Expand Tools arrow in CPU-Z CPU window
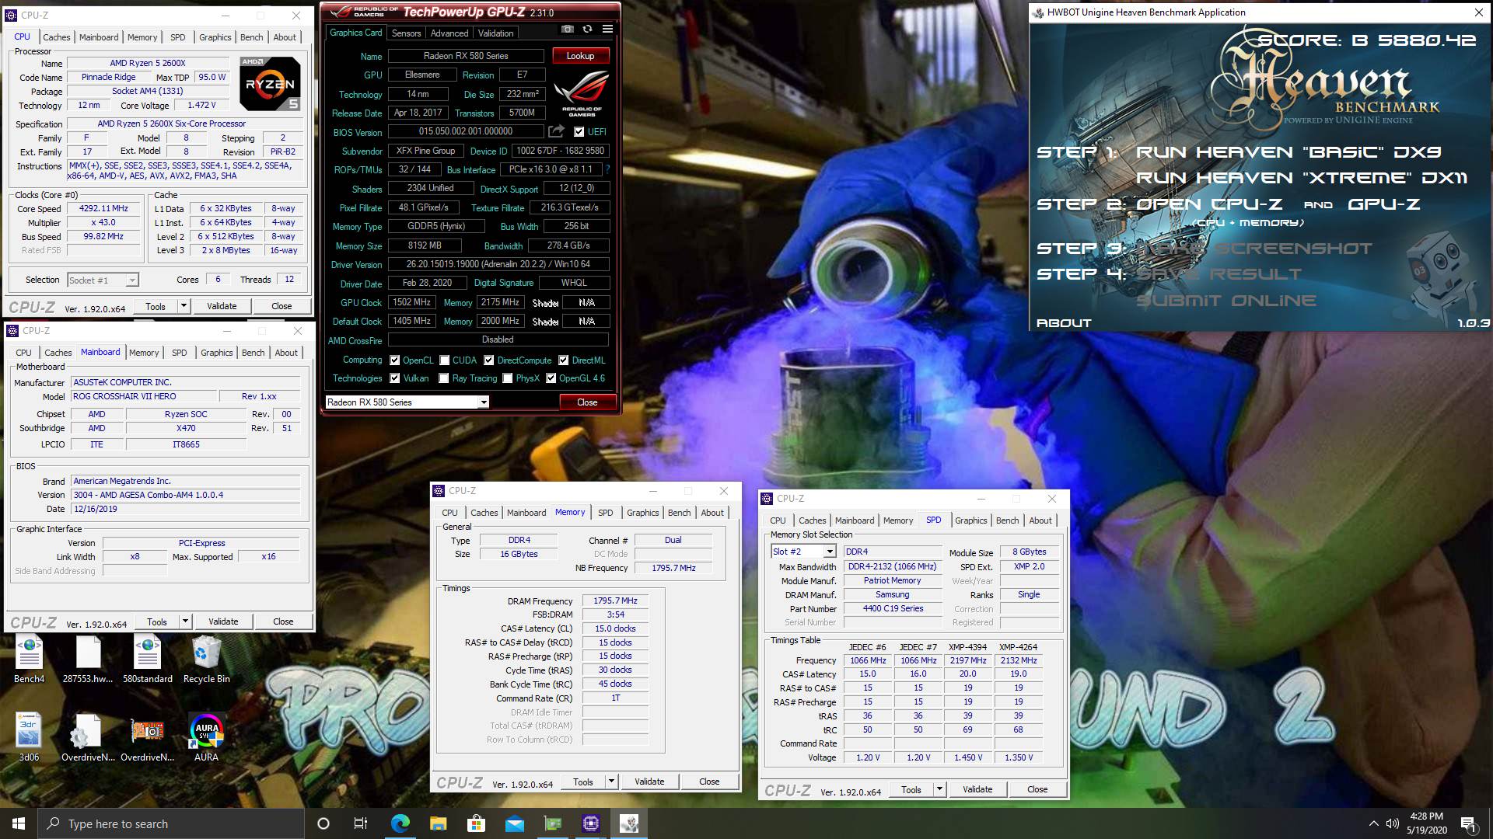1493x839 pixels. pos(184,306)
